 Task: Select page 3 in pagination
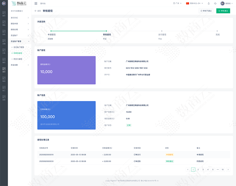pos(203,169)
